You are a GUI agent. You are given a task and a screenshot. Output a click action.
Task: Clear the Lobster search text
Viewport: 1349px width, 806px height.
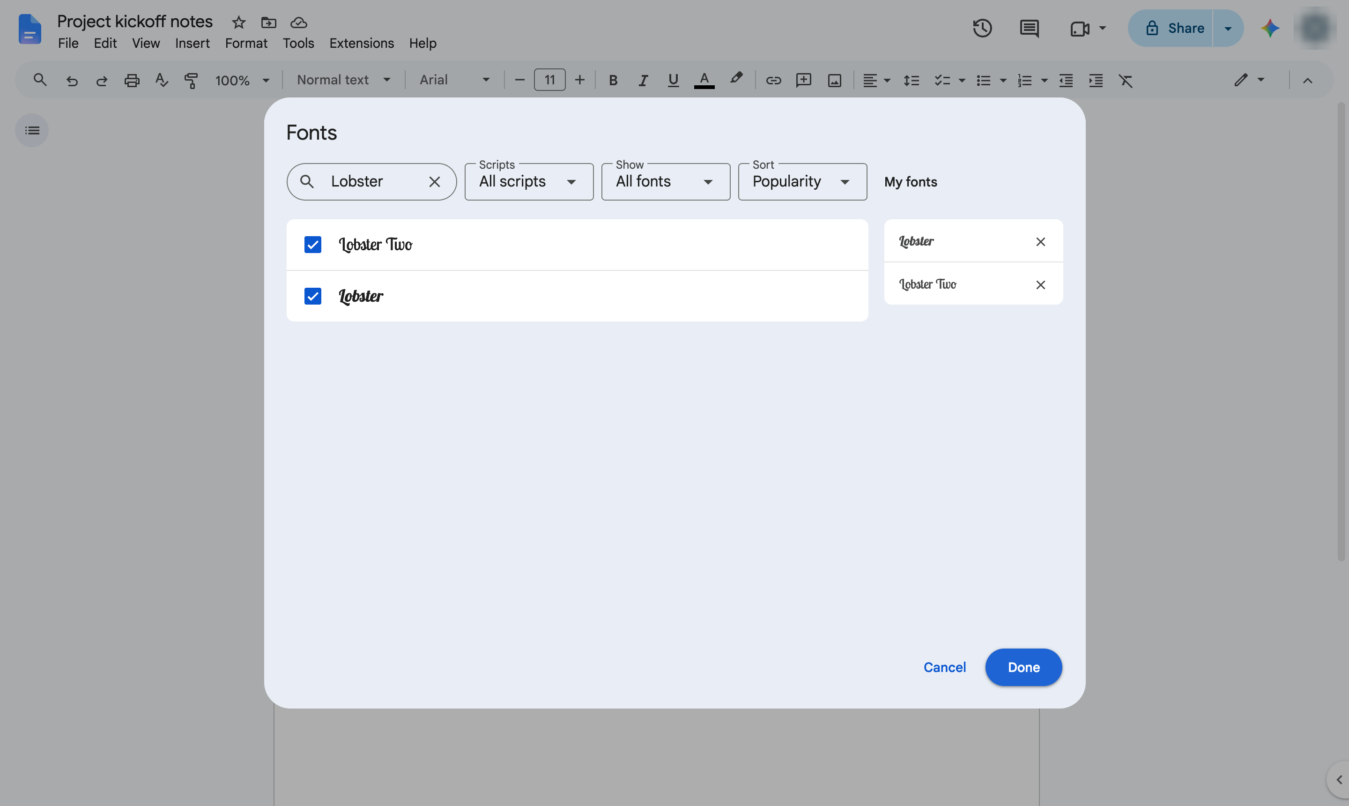point(434,182)
